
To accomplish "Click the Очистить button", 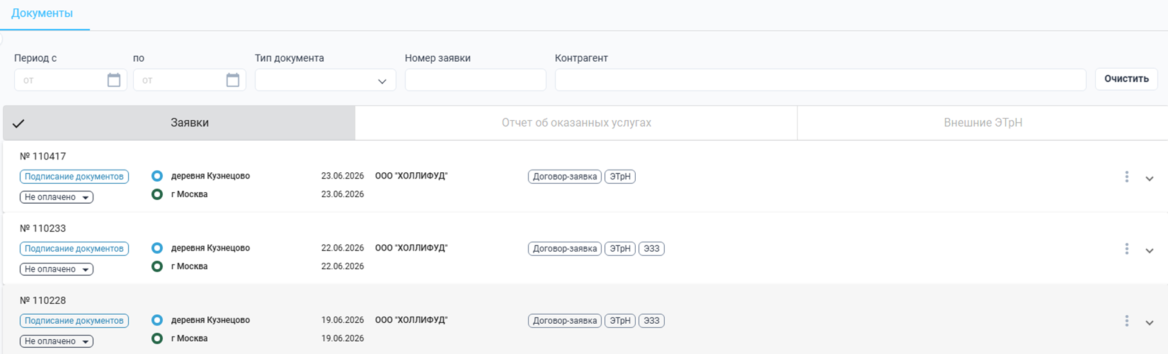I will pyautogui.click(x=1126, y=79).
